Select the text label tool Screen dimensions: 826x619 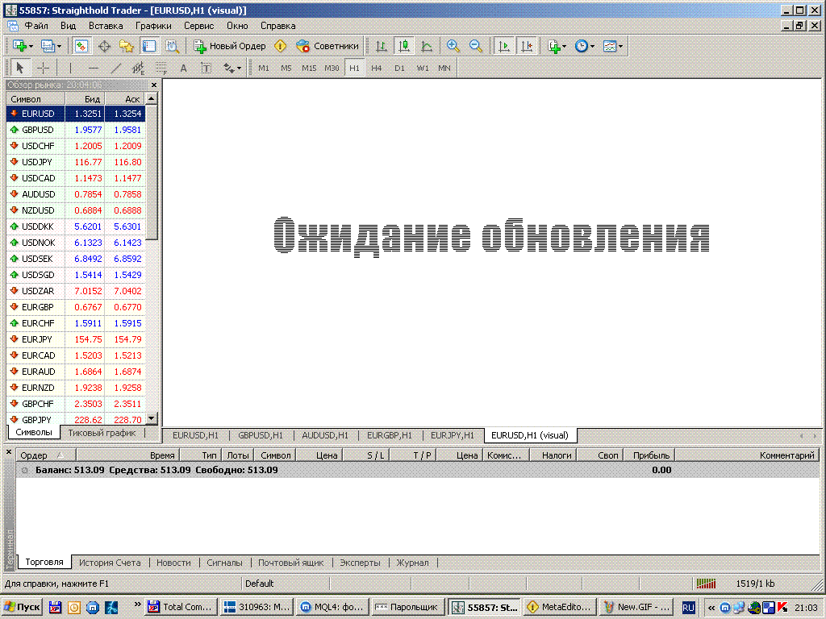206,68
